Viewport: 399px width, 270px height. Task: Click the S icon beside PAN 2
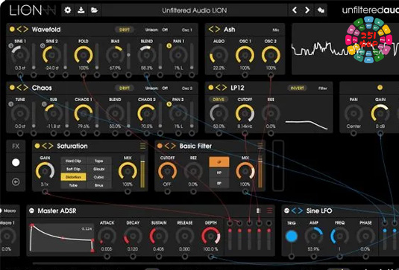pyautogui.click(x=169, y=104)
